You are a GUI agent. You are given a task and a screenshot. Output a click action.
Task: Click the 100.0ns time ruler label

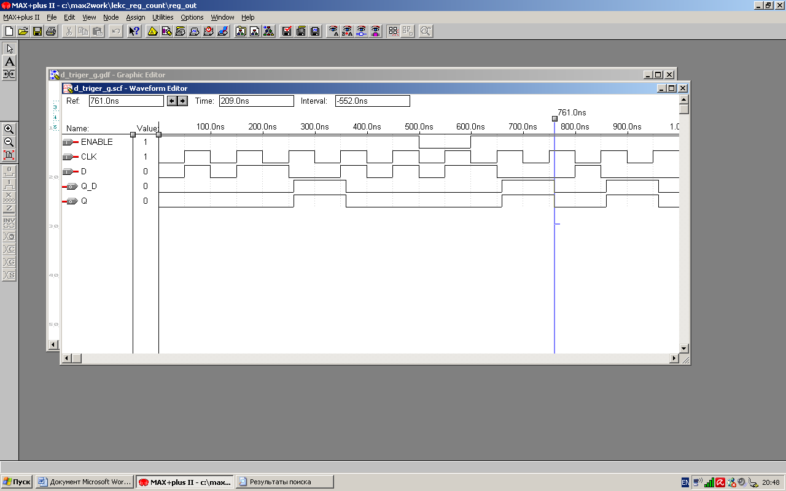210,126
